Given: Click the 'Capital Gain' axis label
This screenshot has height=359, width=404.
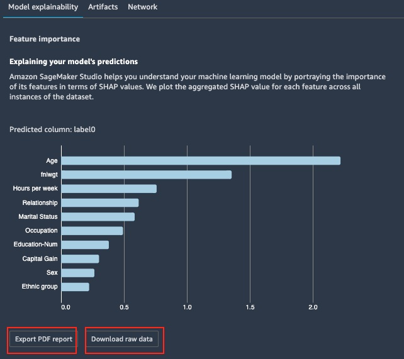Looking at the screenshot, I should click(40, 258).
